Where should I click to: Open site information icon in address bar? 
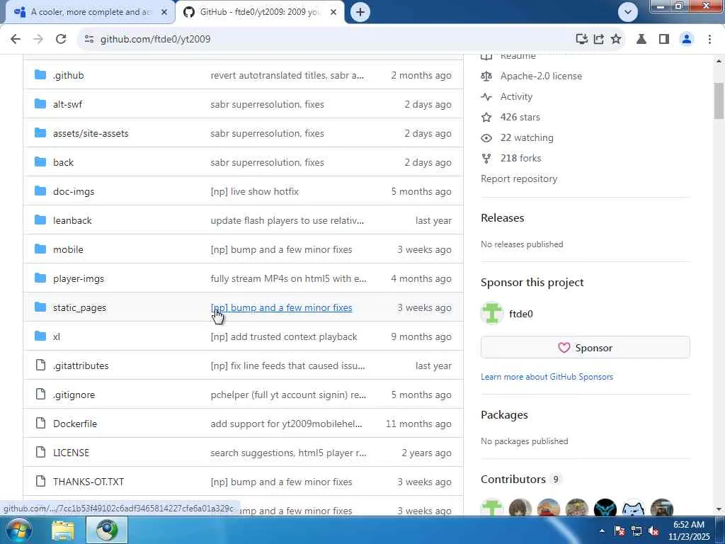pos(89,40)
